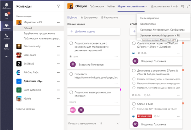Check the Подготовка видеороликов для Microsoft task
This screenshot has height=130, width=191.
point(71,92)
